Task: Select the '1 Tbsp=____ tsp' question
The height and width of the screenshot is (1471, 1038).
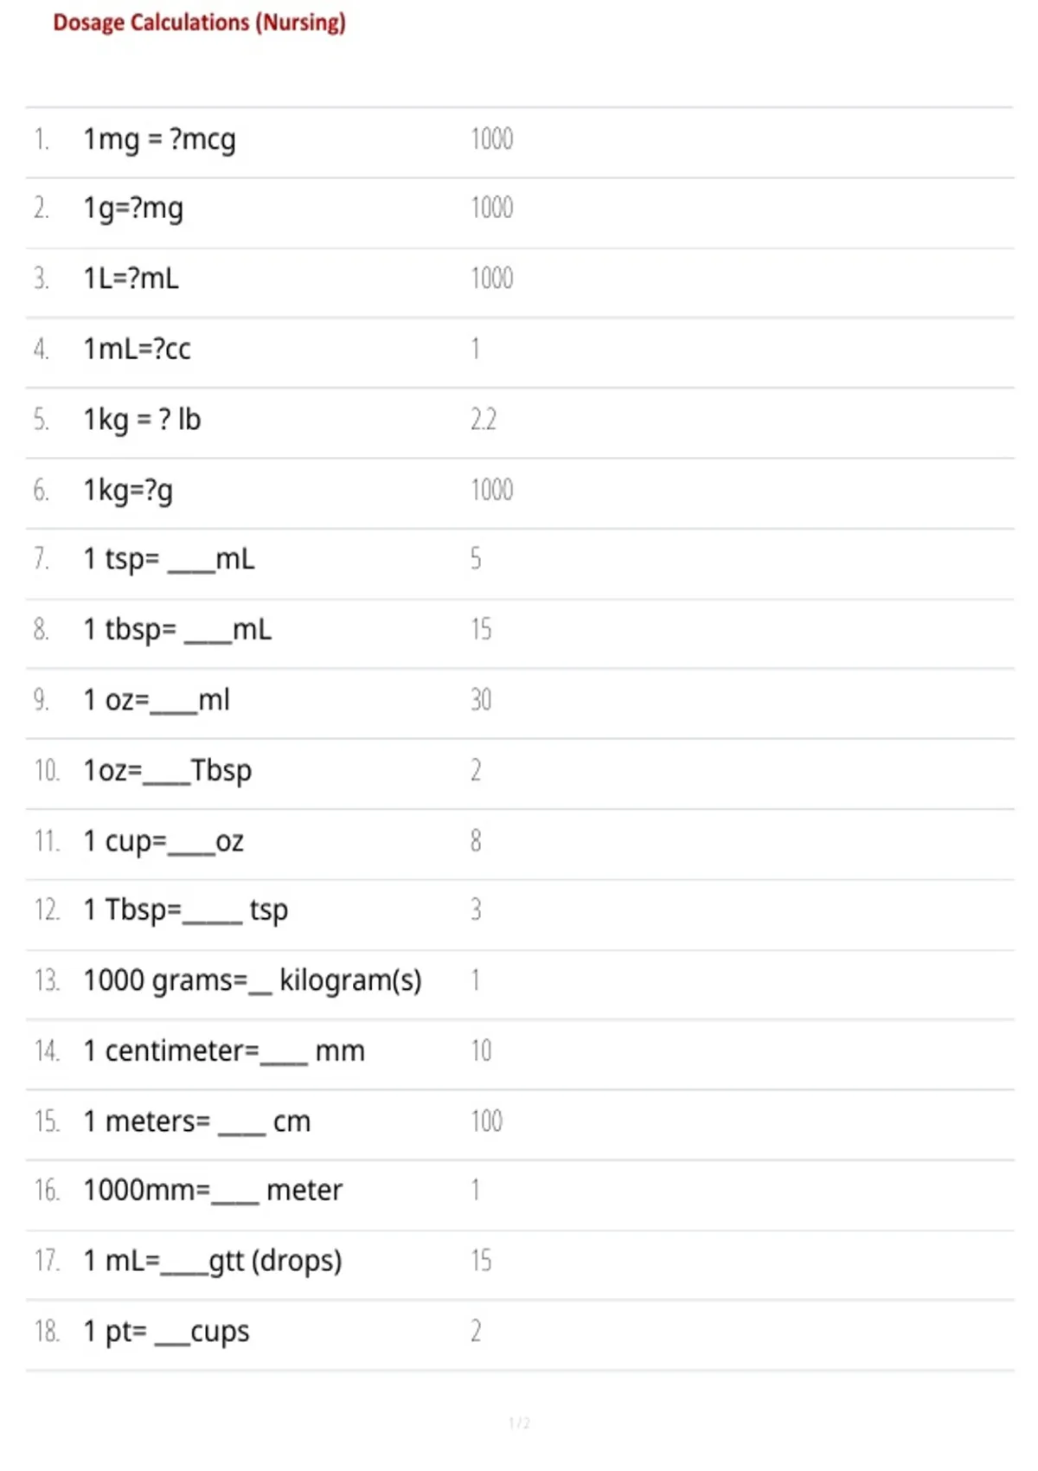Action: [186, 910]
